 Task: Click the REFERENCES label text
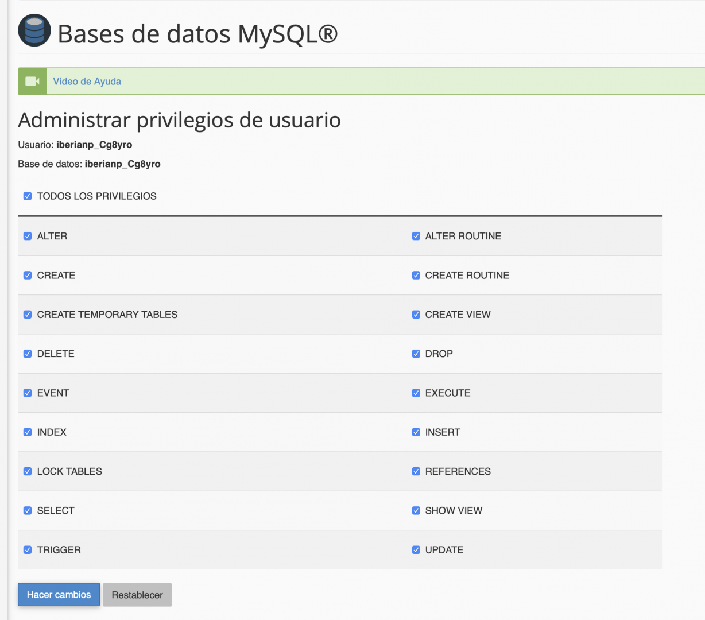pos(458,471)
